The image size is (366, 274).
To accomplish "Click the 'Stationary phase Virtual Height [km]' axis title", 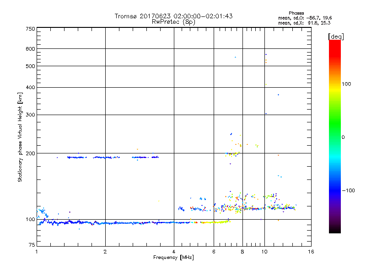I will click(x=20, y=137).
